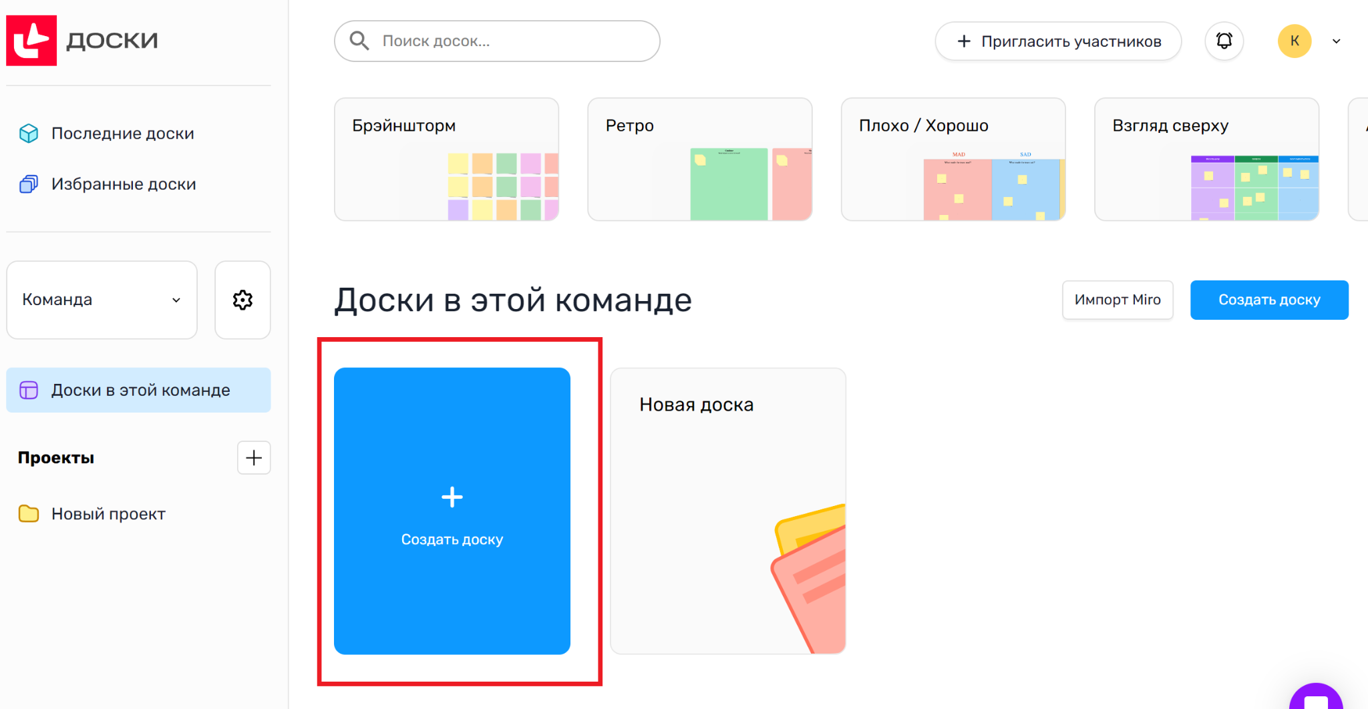Open team settings with the gear icon
1368x709 pixels.
point(242,300)
